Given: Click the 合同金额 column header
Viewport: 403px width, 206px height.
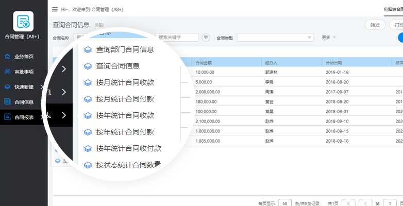Looking at the screenshot, I should coord(227,62).
